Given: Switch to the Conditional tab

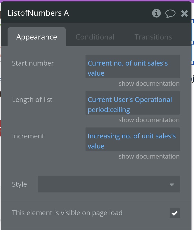Looking at the screenshot, I should tap(95, 37).
